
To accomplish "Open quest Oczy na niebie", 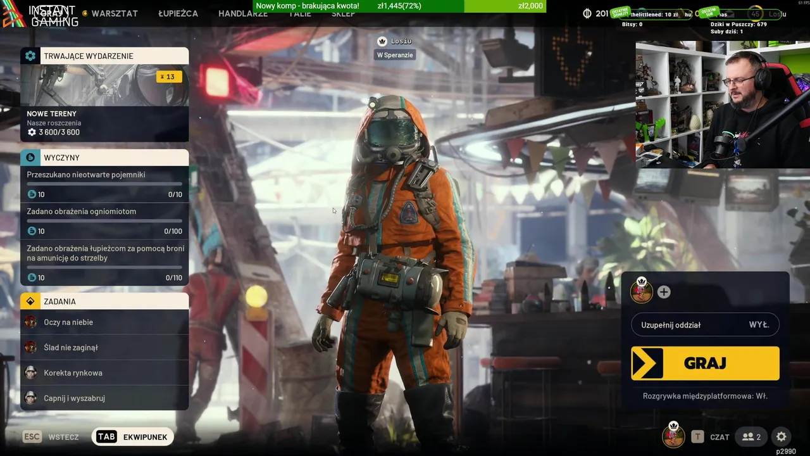I will click(x=104, y=322).
